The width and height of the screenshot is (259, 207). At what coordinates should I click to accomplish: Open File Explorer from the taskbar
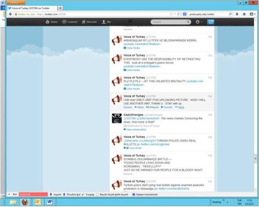13,202
